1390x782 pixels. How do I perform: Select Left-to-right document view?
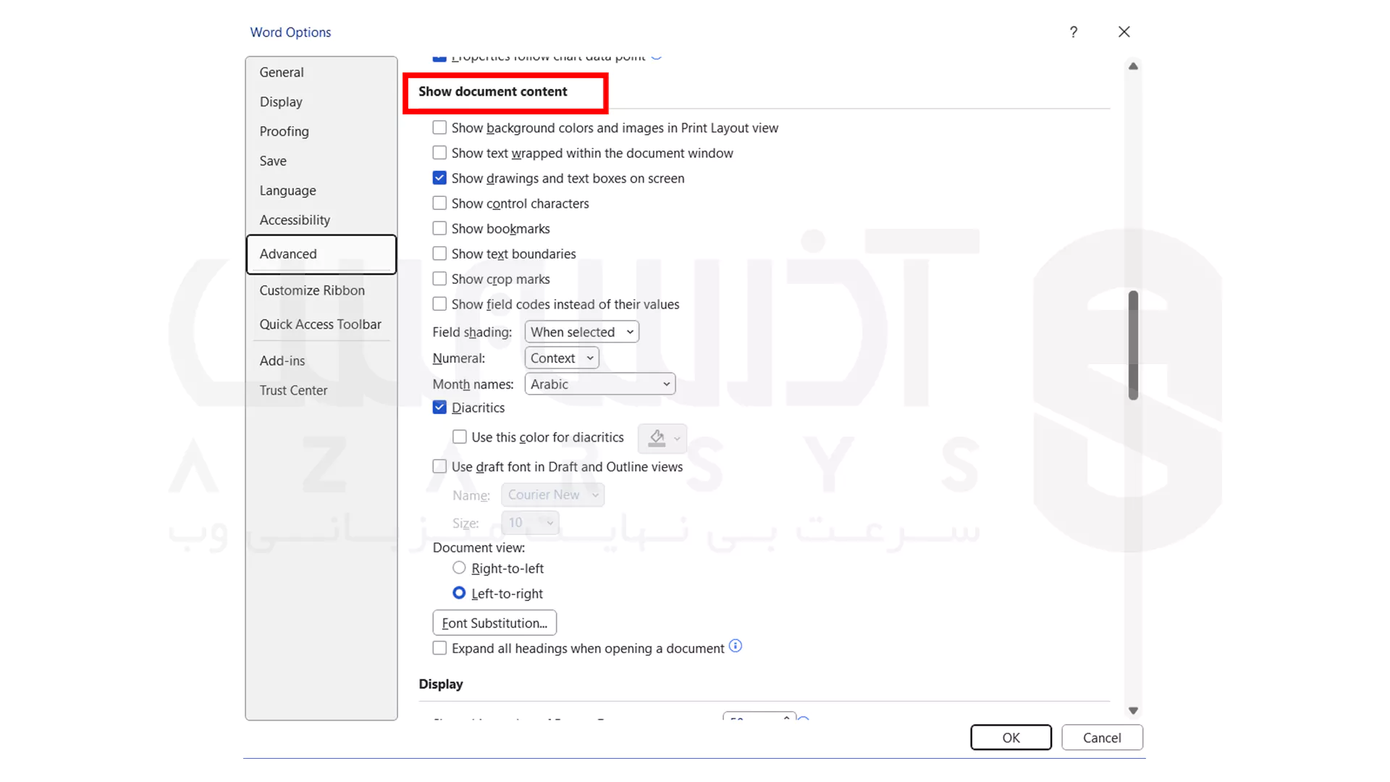(x=459, y=593)
